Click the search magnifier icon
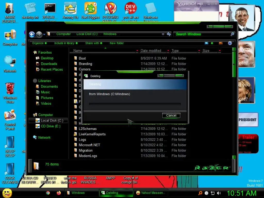This screenshot has height=198, width=264. pyautogui.click(x=232, y=34)
